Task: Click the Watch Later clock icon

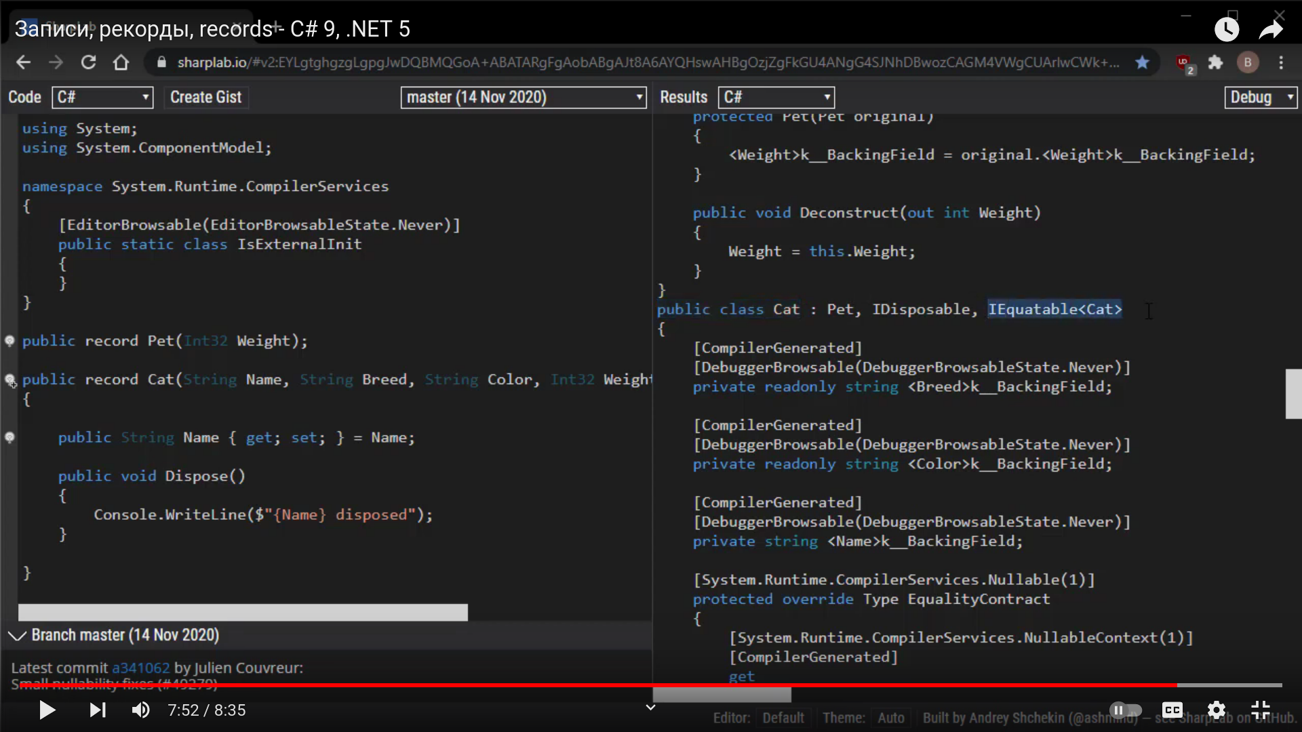Action: 1226,29
